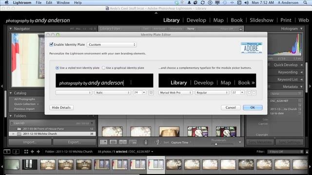This screenshot has width=312, height=175.
Task: Open the Edit menu
Action: pyautogui.click(x=49, y=2)
